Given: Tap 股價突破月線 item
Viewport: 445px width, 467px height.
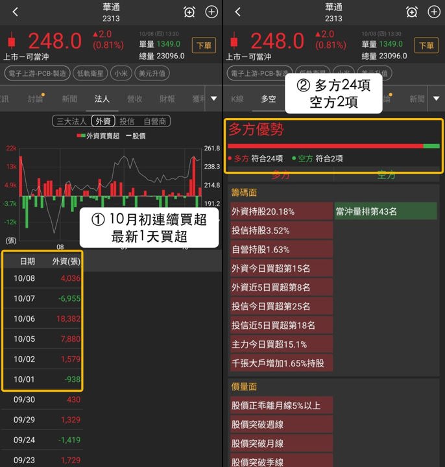Looking at the screenshot, I should tap(281, 444).
